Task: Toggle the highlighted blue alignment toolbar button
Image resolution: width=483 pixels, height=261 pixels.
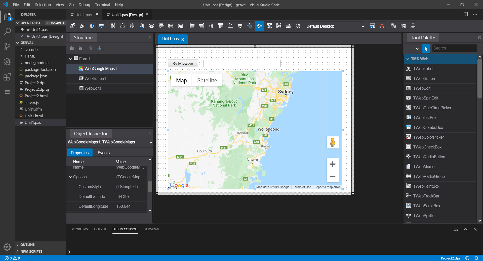Action: pyautogui.click(x=259, y=26)
